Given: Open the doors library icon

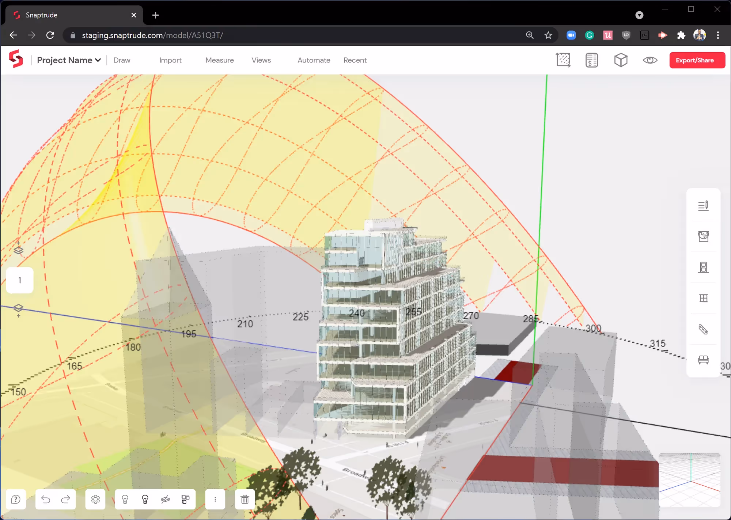Looking at the screenshot, I should (x=703, y=267).
